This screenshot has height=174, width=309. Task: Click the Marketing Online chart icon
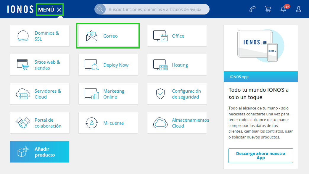pyautogui.click(x=92, y=94)
